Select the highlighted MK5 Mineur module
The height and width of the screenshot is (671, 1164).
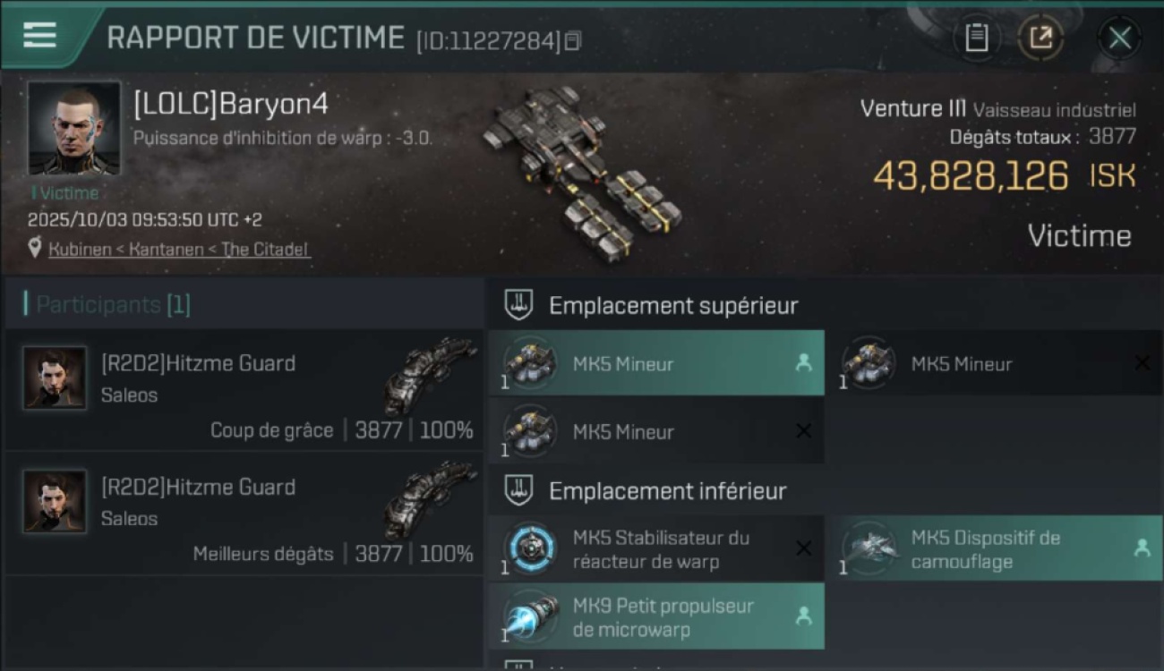tap(656, 363)
